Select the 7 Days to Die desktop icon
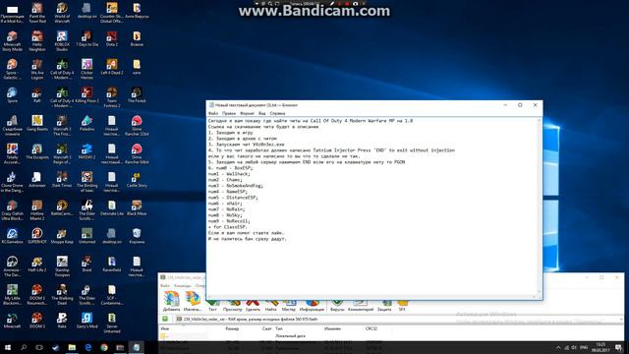 (x=86, y=39)
